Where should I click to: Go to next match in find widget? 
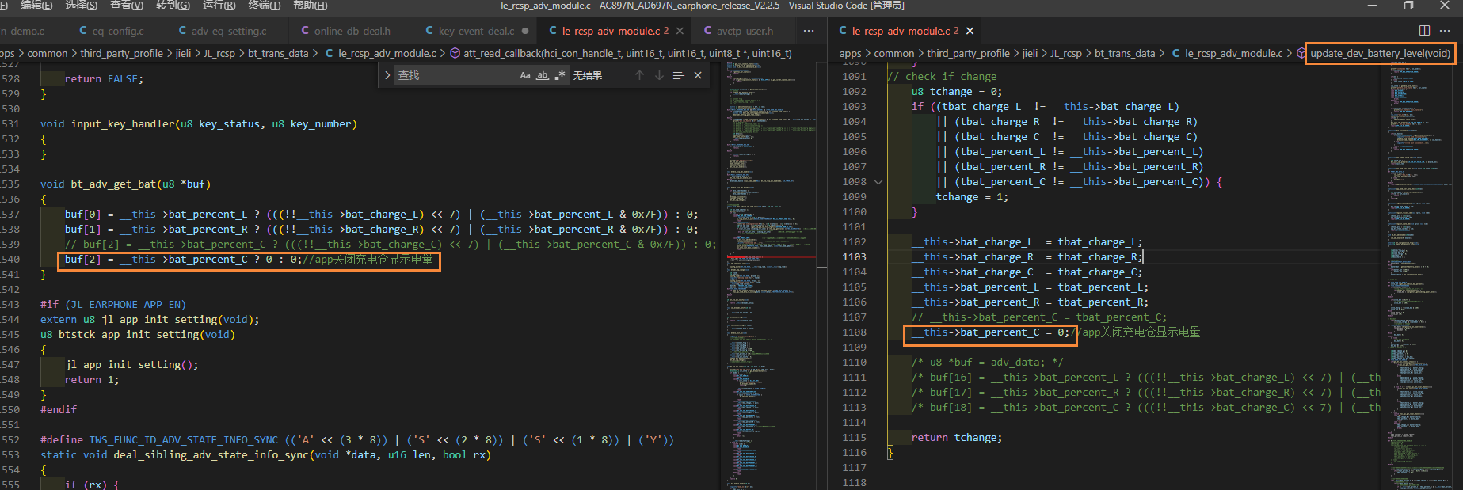[x=659, y=75]
